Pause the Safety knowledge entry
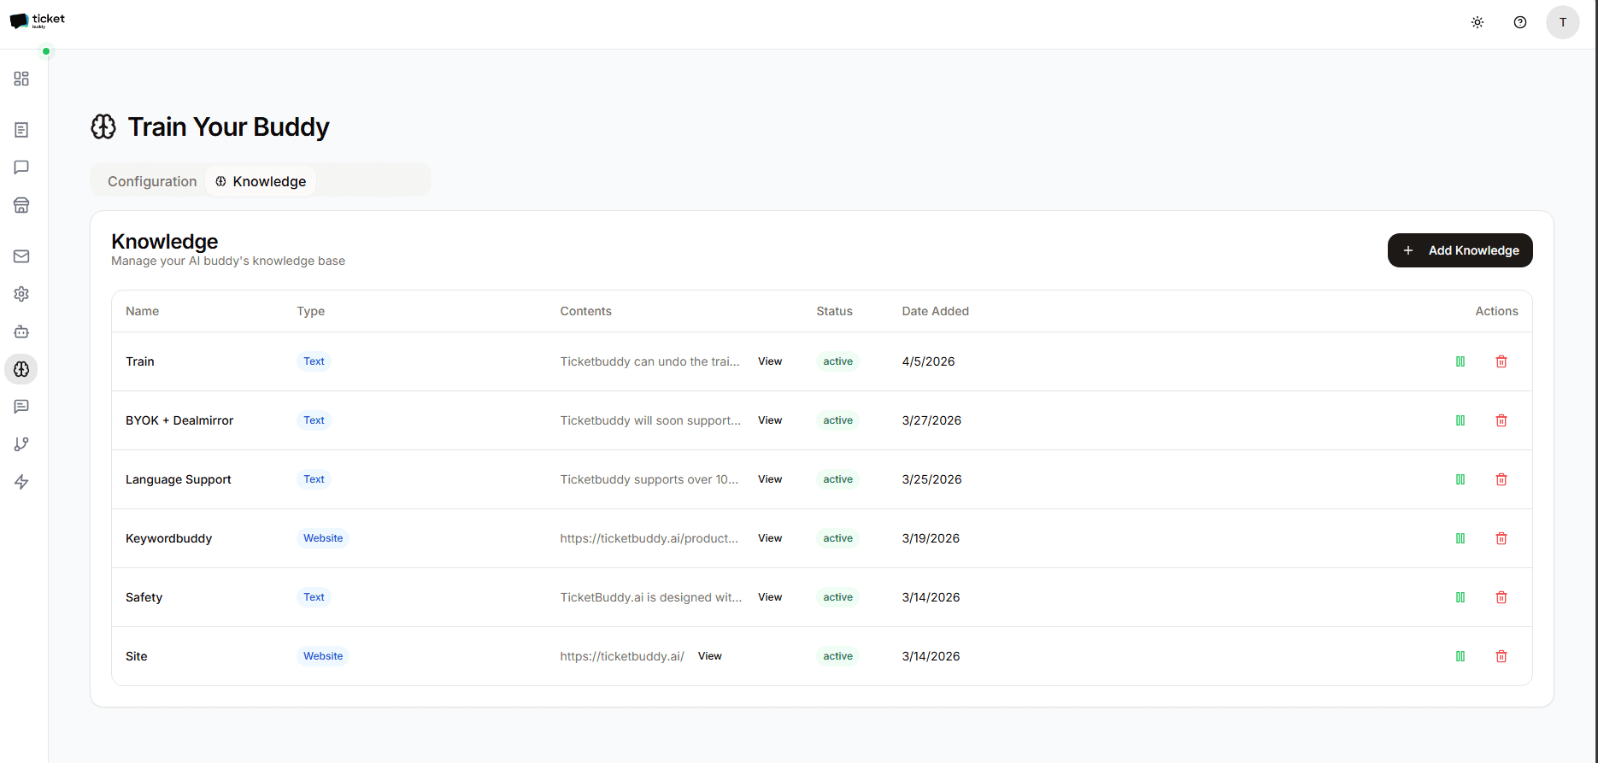1598x763 pixels. click(1460, 597)
